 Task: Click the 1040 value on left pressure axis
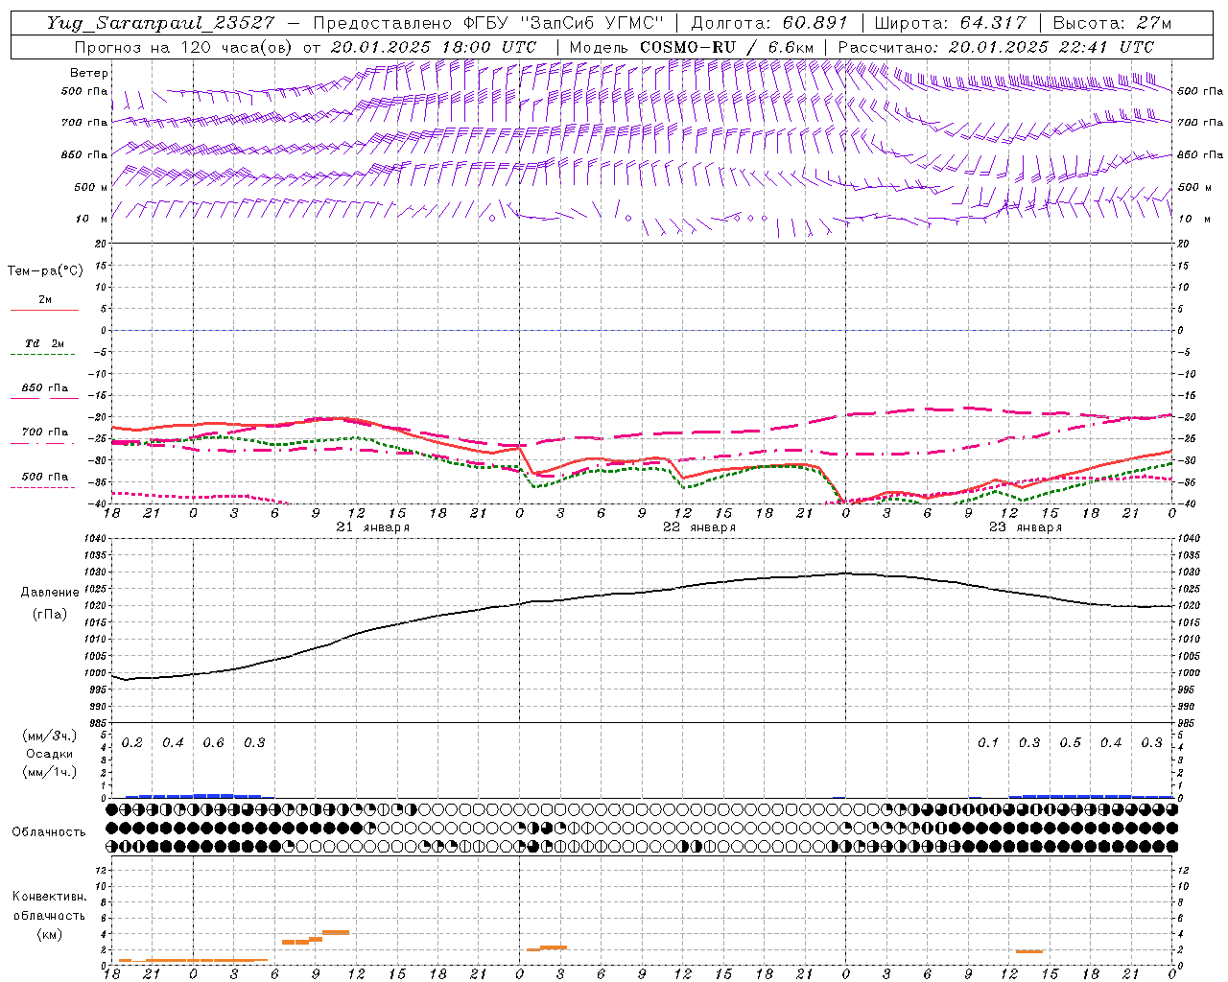(x=95, y=539)
